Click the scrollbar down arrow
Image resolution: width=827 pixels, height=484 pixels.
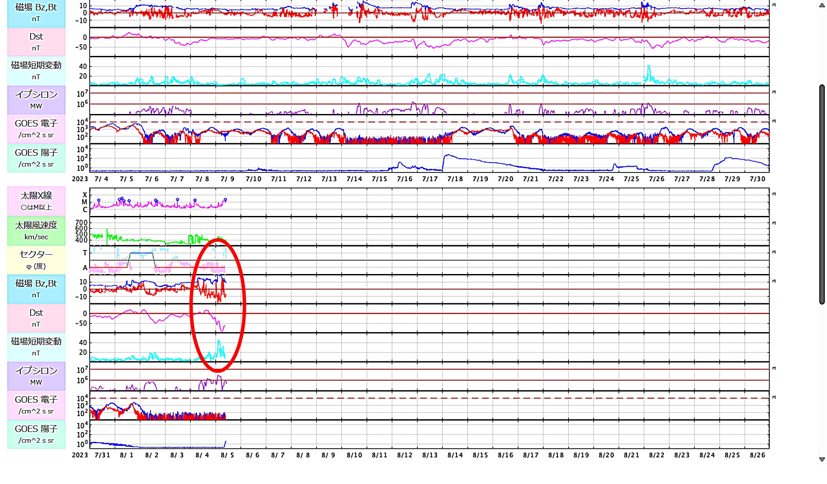[822, 459]
